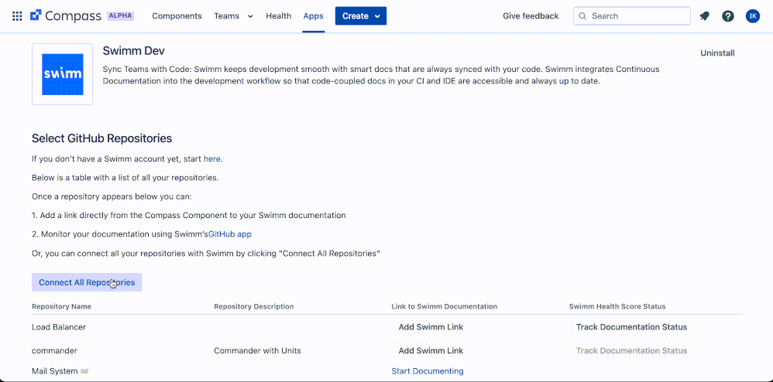Screen dimensions: 773x382
Task: Click Connect All Repositories button
Action: coord(87,282)
